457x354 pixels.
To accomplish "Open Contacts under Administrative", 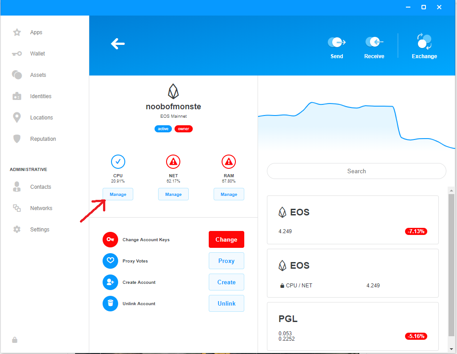I will pyautogui.click(x=41, y=187).
